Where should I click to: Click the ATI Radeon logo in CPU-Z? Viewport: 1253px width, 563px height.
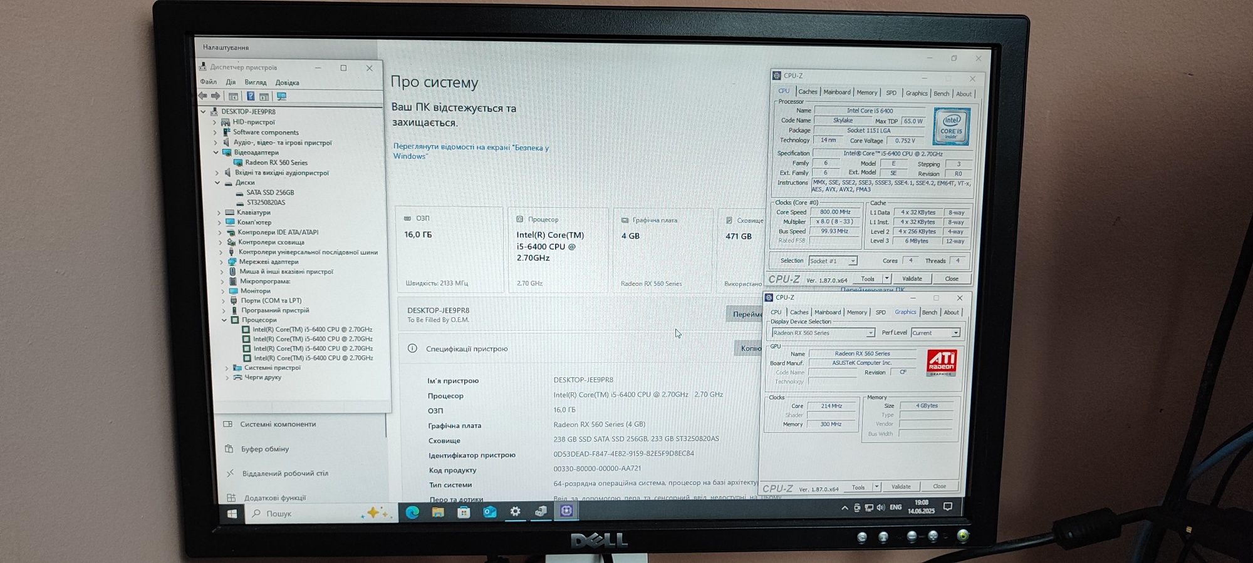coord(941,363)
